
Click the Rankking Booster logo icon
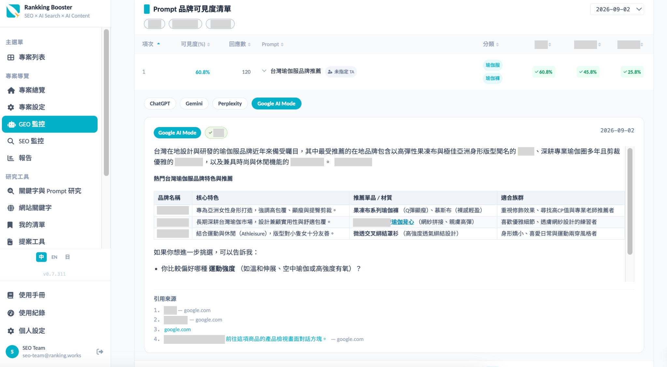pos(13,11)
